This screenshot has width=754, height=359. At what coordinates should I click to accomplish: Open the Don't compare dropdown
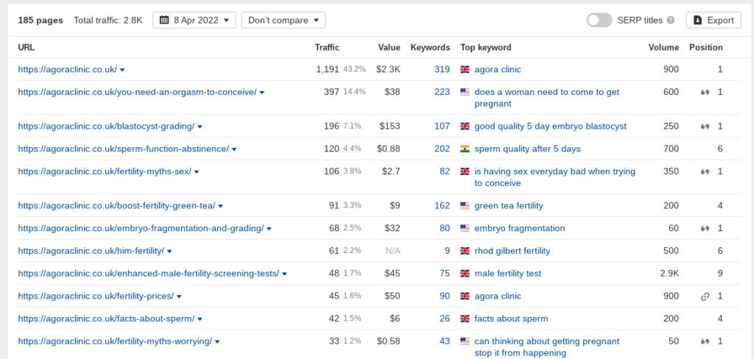[283, 20]
